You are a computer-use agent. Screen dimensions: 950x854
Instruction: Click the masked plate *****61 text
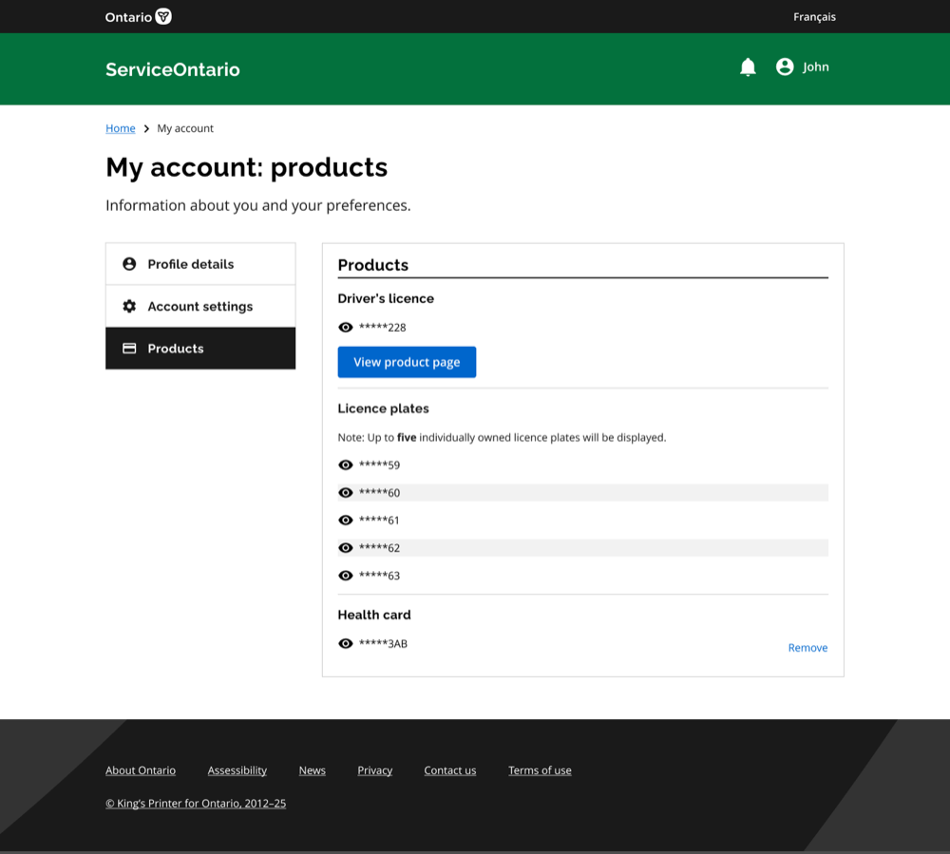[x=379, y=521]
